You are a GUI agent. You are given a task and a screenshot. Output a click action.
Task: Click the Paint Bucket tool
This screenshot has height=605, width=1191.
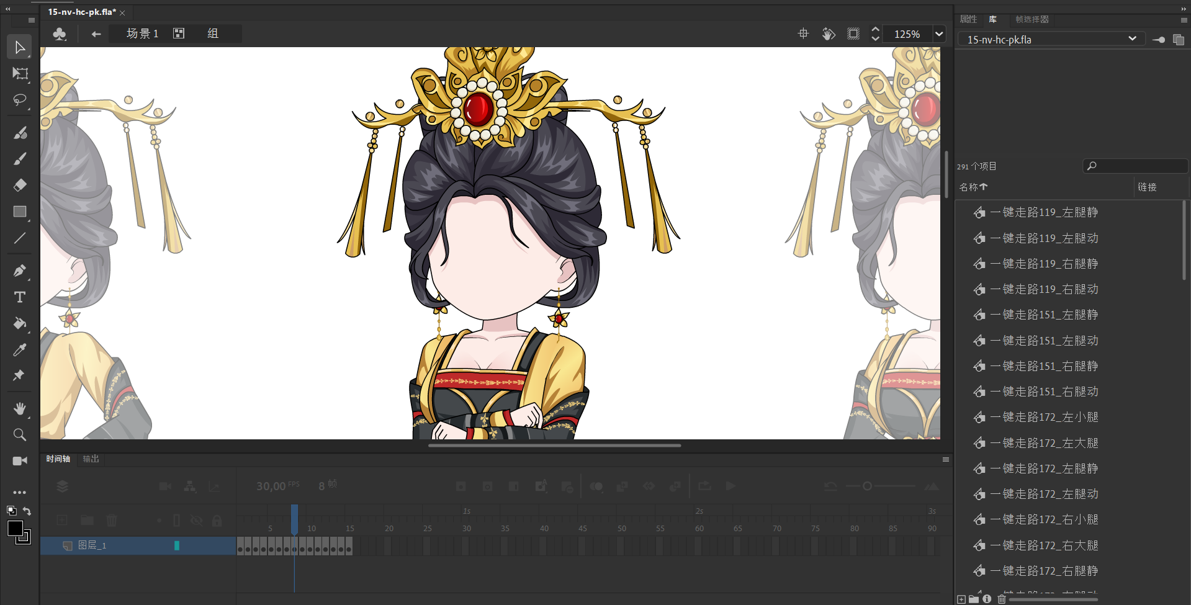coord(20,323)
